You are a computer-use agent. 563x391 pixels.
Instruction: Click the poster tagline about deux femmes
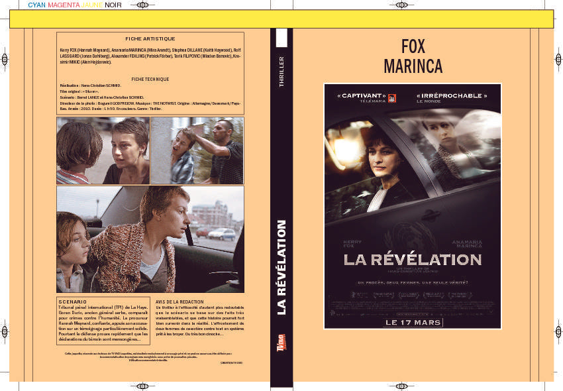click(413, 282)
